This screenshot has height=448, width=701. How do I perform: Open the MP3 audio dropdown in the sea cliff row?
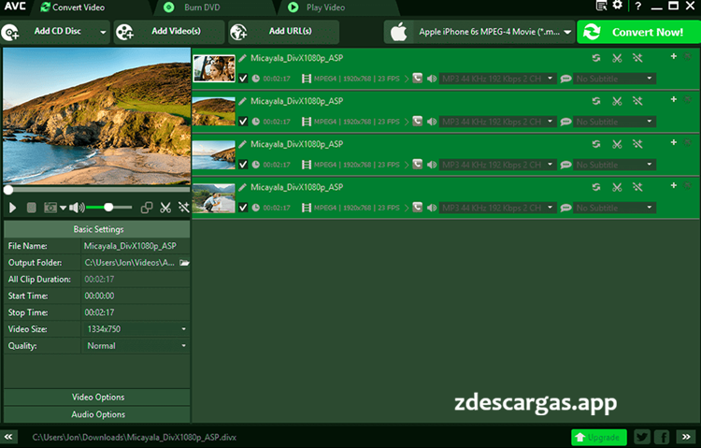497,165
